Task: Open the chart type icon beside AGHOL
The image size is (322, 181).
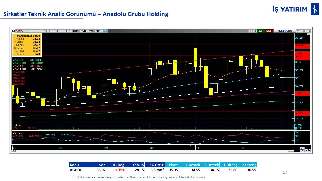Action: (x=18, y=31)
